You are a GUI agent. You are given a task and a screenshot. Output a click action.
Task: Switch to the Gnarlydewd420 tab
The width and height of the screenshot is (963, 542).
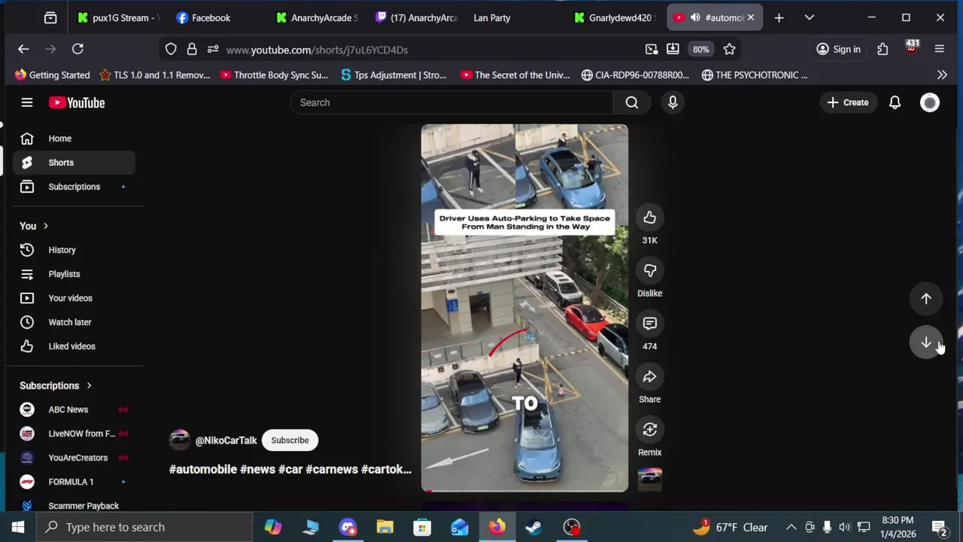614,17
